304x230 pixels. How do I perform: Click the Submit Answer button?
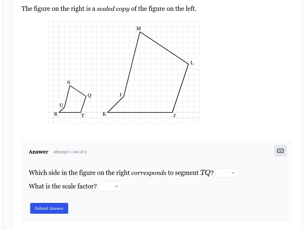point(49,208)
